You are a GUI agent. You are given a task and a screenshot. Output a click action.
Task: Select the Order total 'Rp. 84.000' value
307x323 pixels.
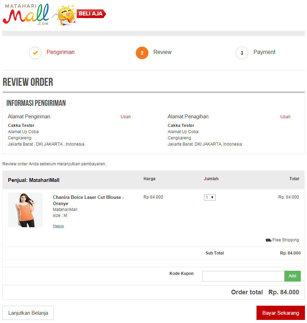click(x=284, y=292)
